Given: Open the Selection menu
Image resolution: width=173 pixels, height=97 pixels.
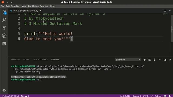Looking at the screenshot, I should pos(16,6).
